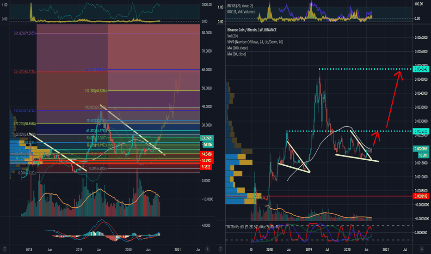Click 2021 on left chart time axis
The width and height of the screenshot is (431, 254).
point(178,249)
